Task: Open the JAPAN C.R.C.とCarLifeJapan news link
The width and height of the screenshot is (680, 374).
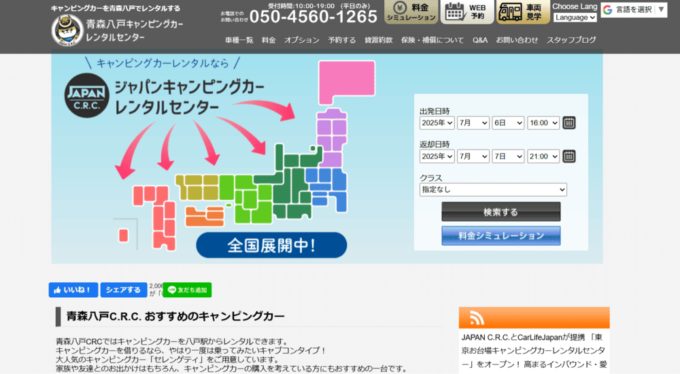Action: [532, 351]
